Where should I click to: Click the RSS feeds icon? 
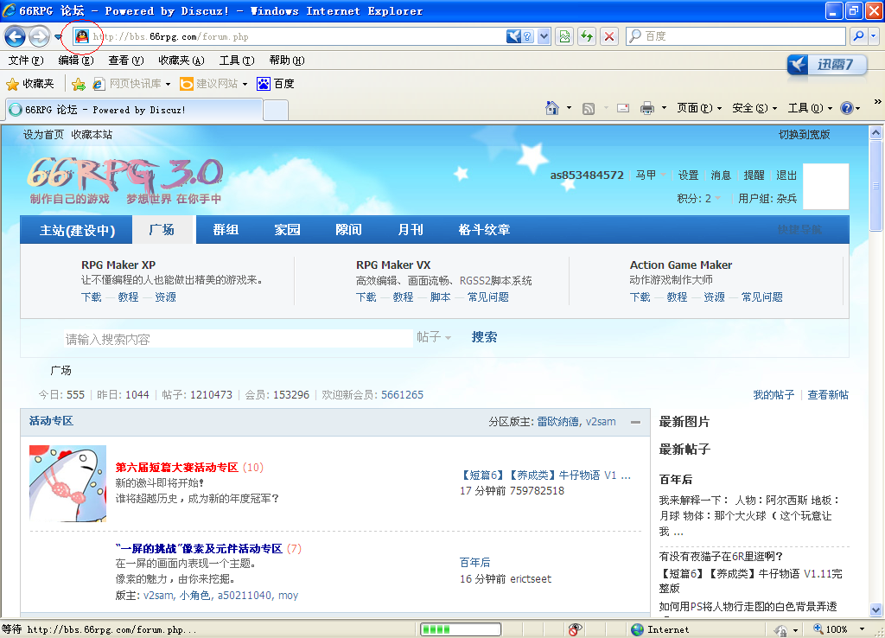[588, 108]
